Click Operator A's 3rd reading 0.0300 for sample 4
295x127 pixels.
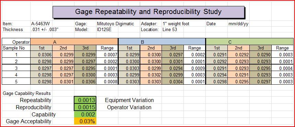click(85, 75)
